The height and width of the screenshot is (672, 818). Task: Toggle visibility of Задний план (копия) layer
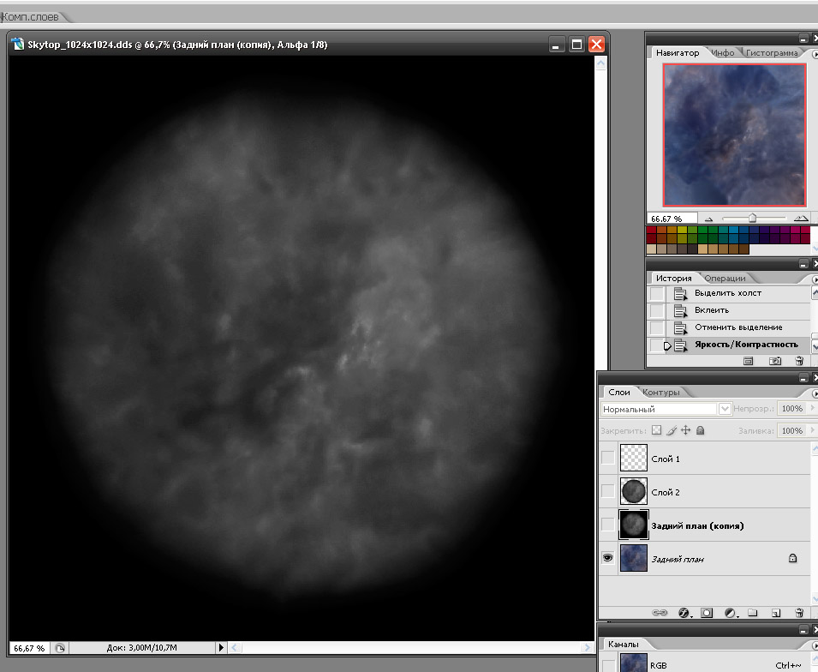(607, 525)
